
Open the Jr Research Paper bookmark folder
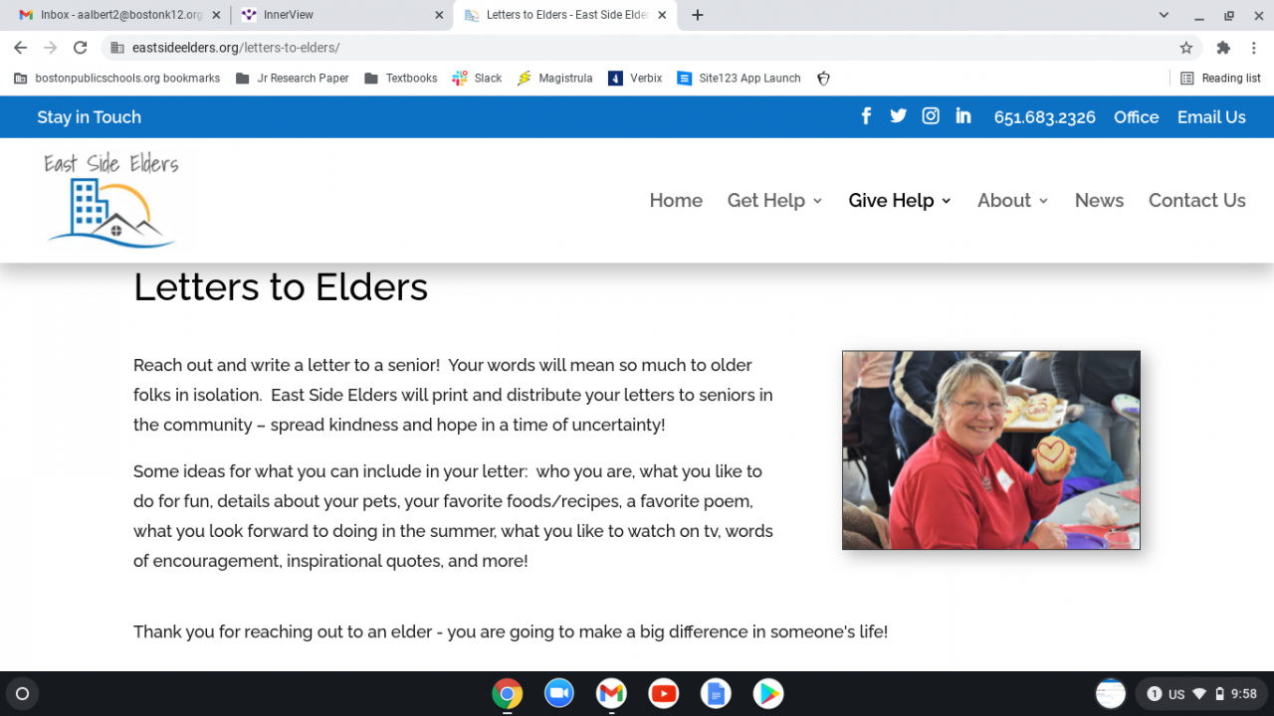(x=292, y=78)
